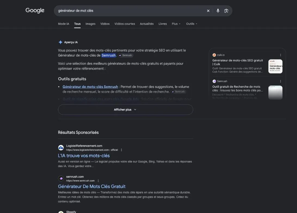Expand the Plus dropdown menu
This screenshot has width=297, height=213.
click(x=176, y=24)
